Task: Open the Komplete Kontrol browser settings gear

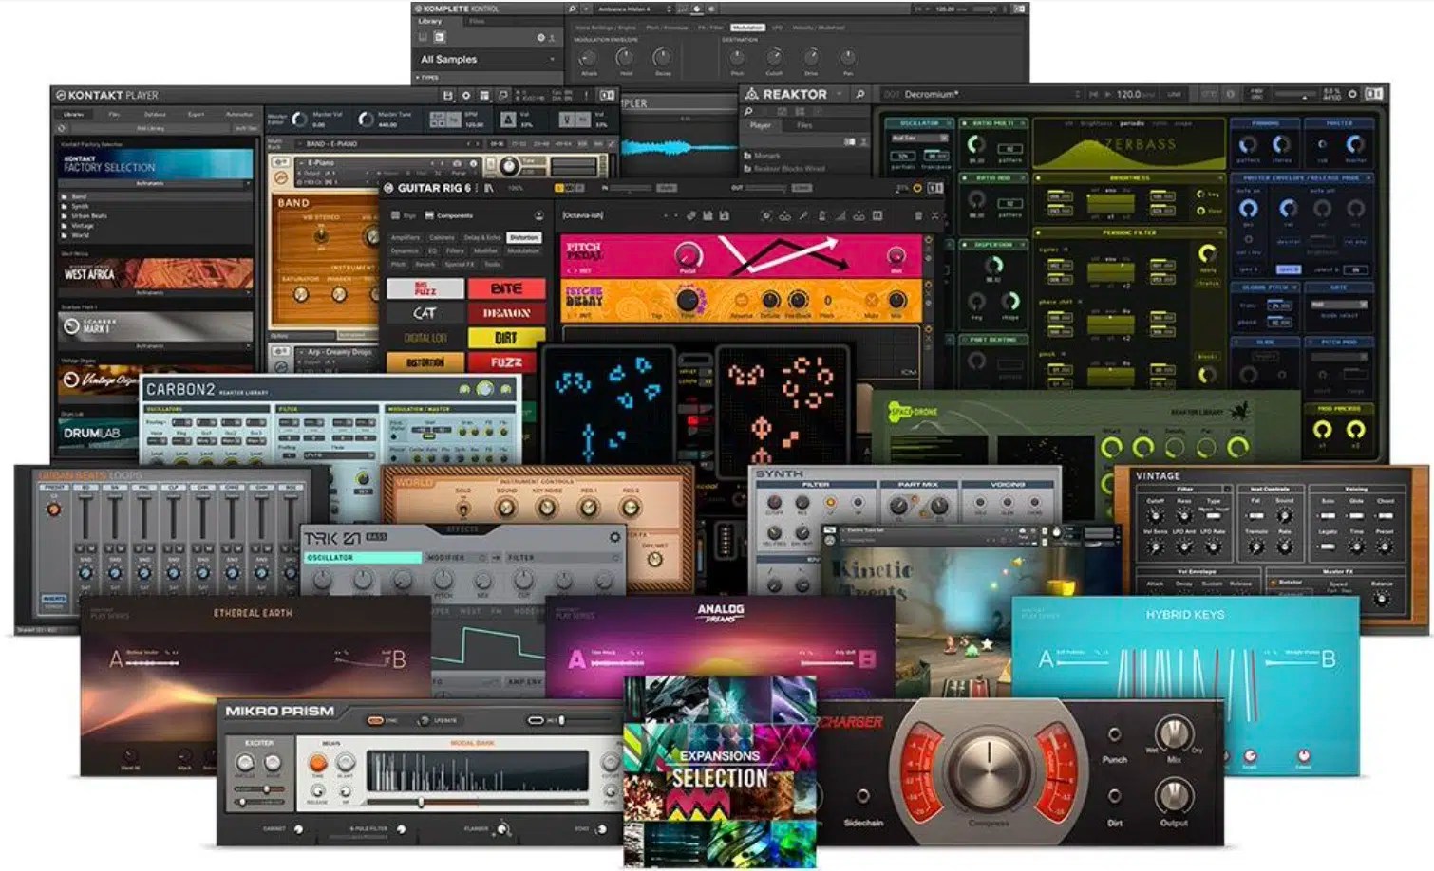Action: tap(540, 37)
